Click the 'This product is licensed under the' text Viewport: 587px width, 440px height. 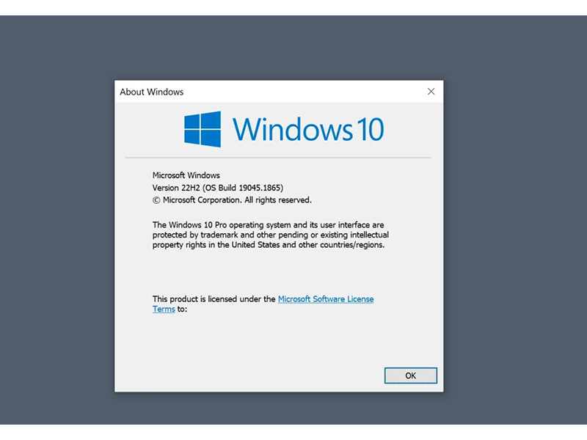tap(214, 299)
